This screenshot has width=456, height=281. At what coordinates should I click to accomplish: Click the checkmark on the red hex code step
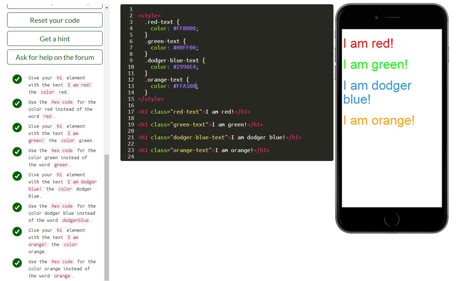tap(17, 103)
